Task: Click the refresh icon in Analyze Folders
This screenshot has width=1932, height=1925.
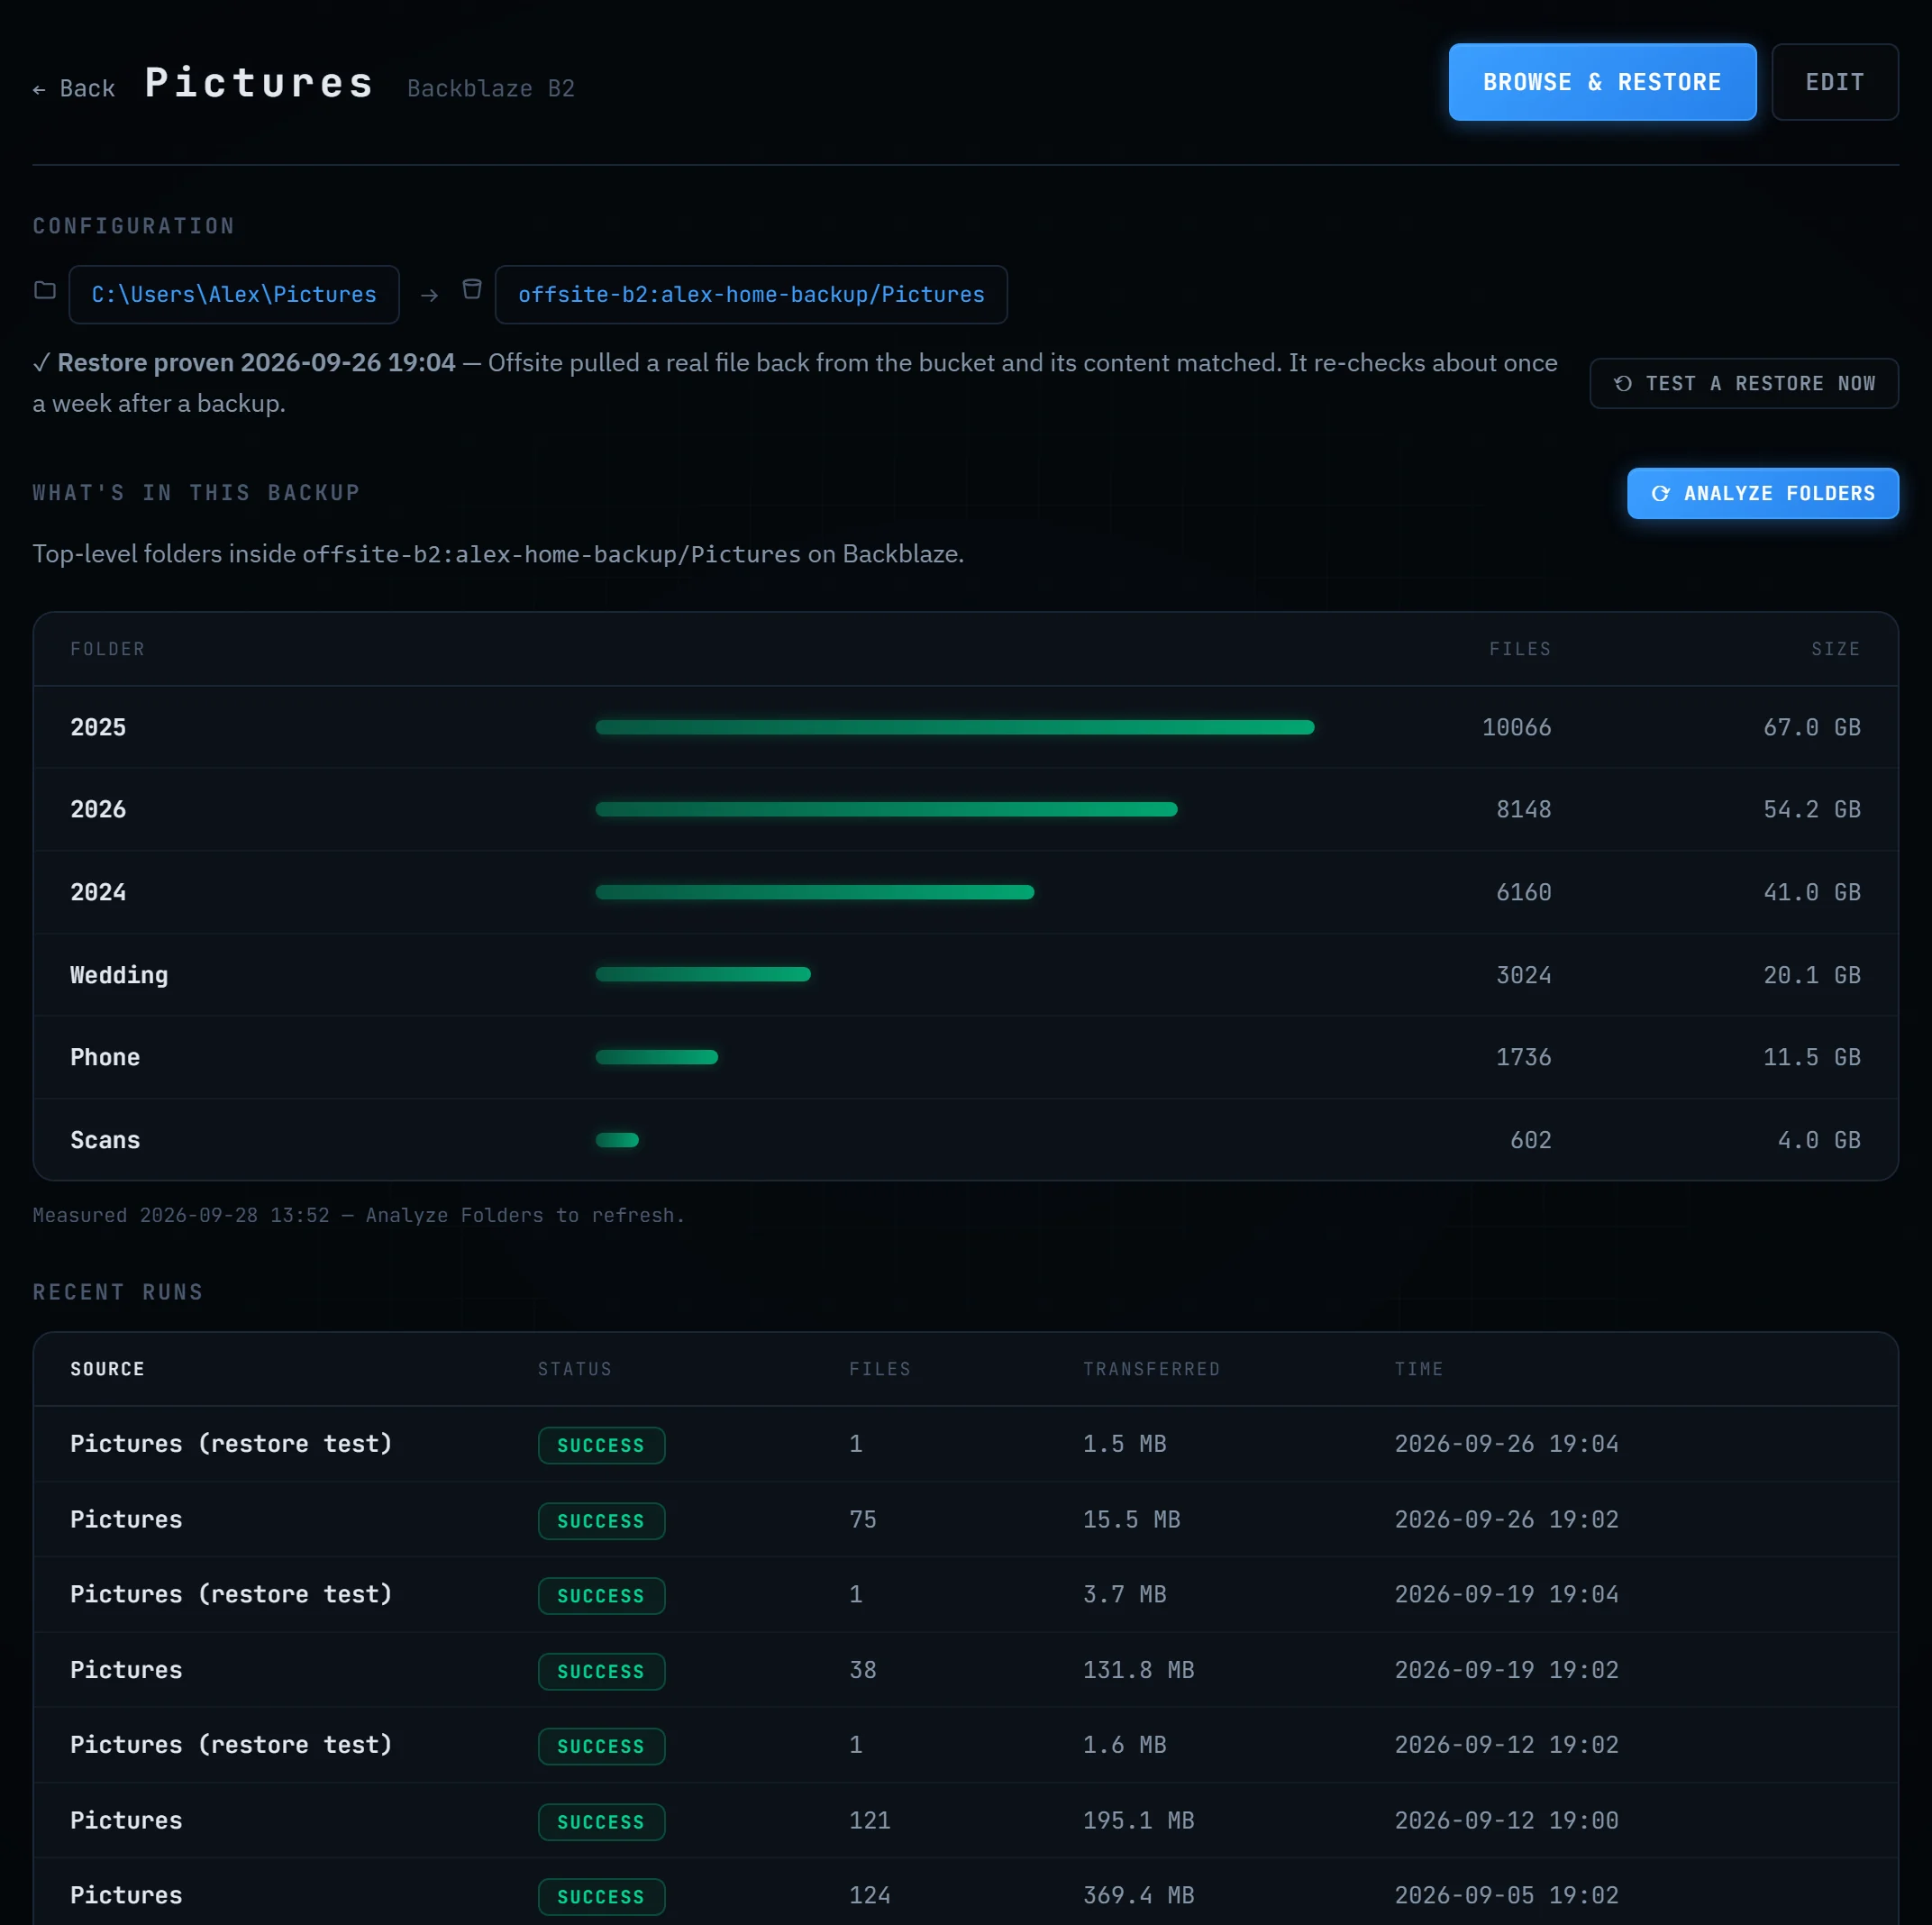Action: click(x=1660, y=493)
